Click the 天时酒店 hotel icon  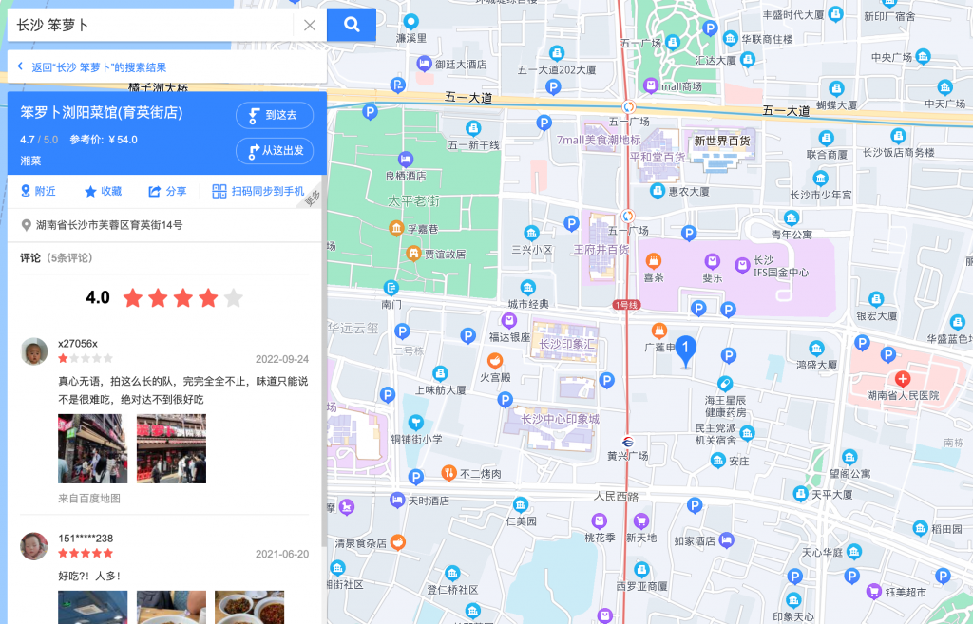click(x=397, y=500)
